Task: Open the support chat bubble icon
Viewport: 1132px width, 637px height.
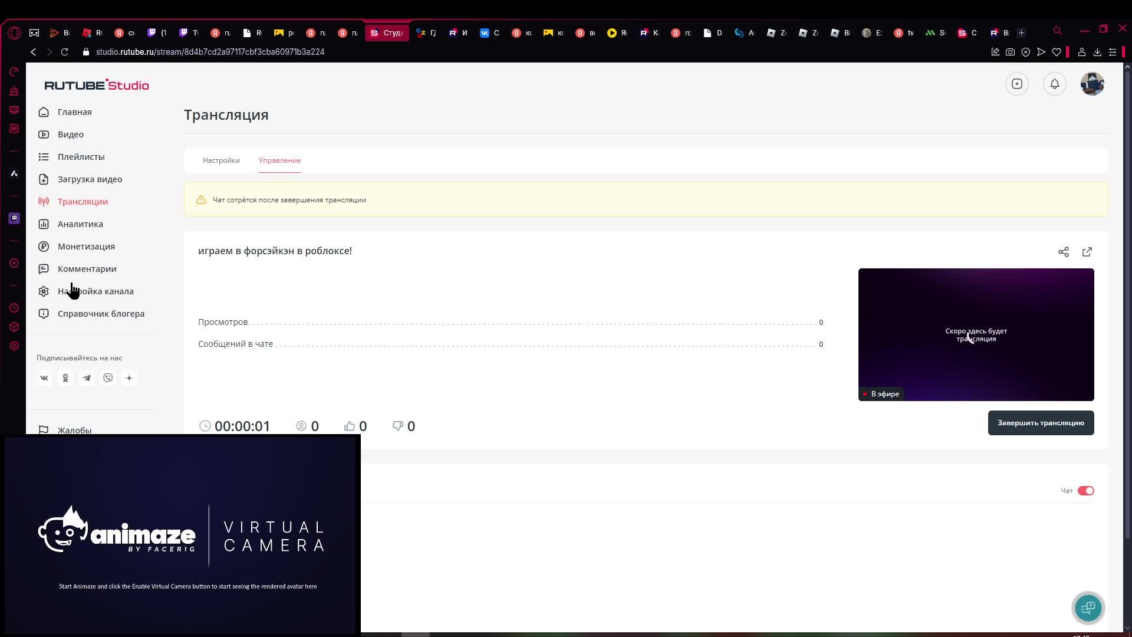Action: (x=1088, y=608)
